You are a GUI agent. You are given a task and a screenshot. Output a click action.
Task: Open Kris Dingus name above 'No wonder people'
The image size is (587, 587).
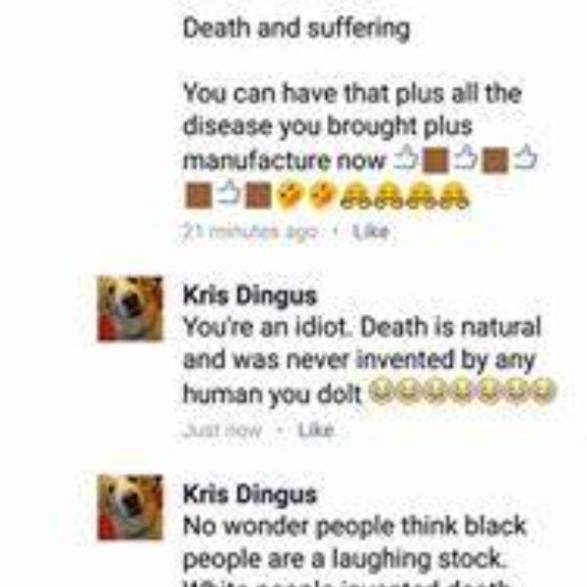pyautogui.click(x=249, y=494)
